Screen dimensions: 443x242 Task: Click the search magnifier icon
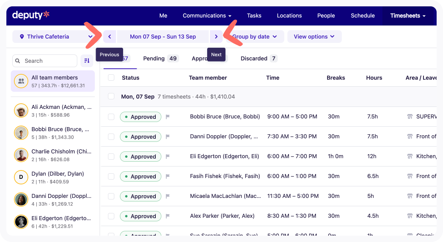pos(18,61)
